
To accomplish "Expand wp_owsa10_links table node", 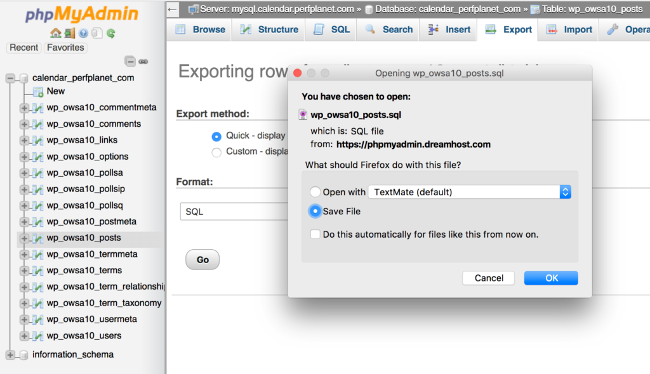I will (24, 140).
